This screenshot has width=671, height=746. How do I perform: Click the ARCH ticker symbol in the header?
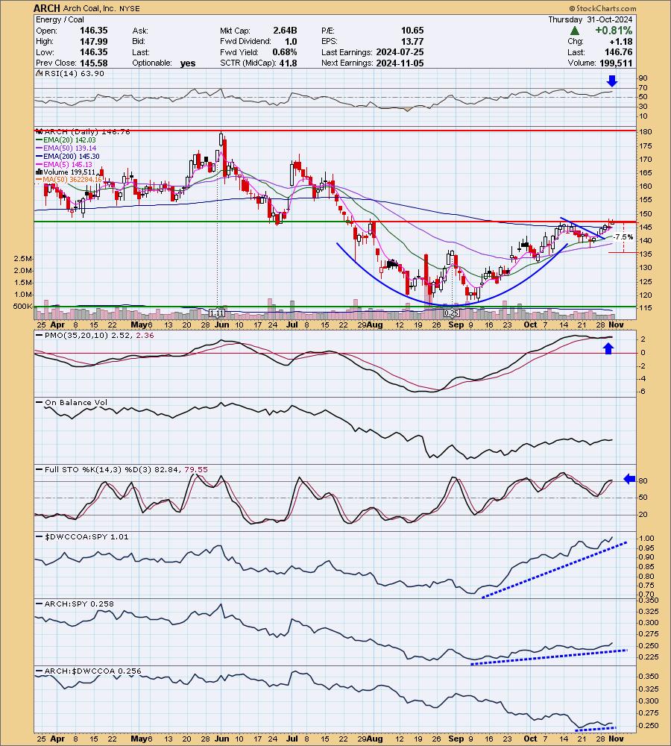(47, 8)
